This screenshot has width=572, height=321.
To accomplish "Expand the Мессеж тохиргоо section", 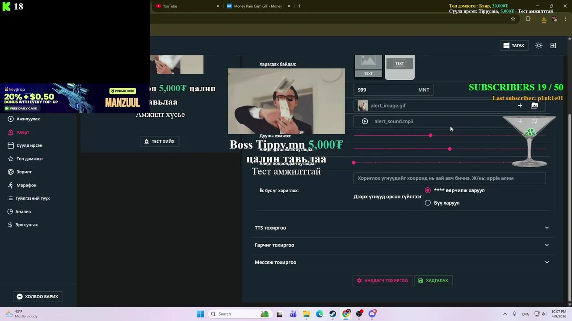I will tap(402, 262).
